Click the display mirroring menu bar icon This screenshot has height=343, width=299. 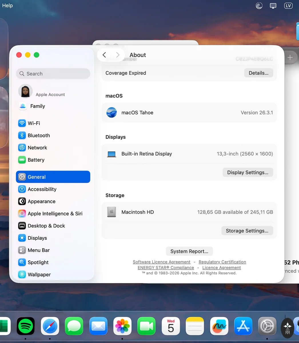point(273,6)
